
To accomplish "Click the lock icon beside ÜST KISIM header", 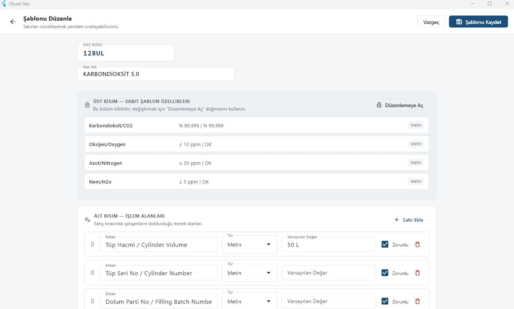I will (x=87, y=105).
